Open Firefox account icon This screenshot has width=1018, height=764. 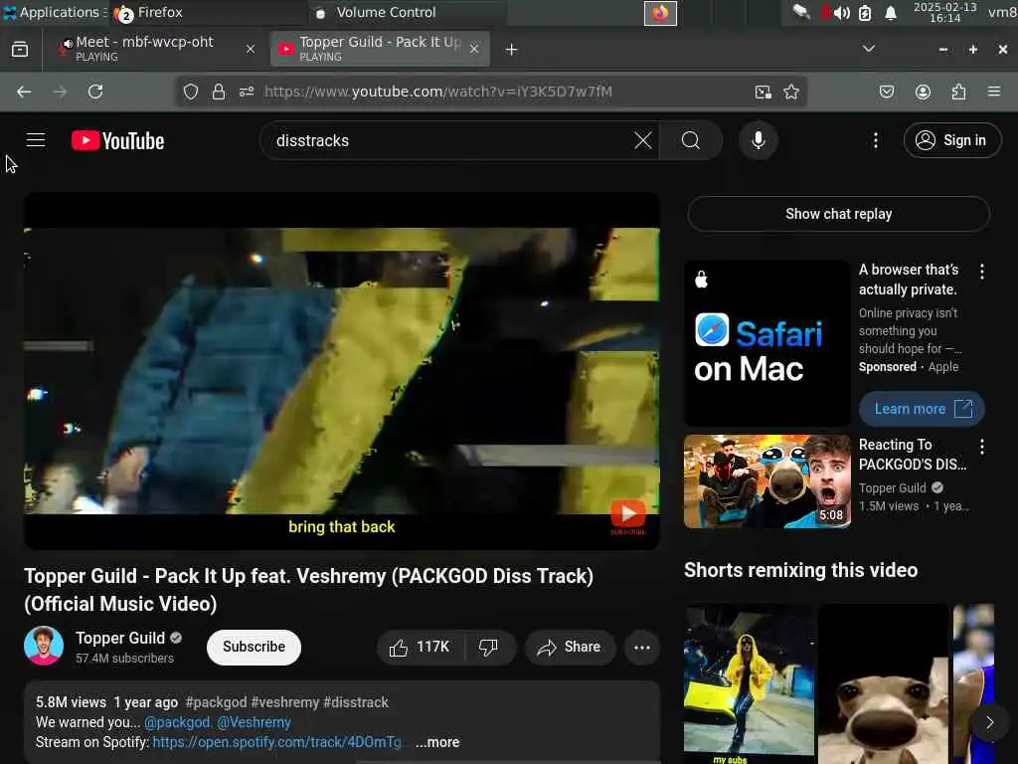[923, 92]
